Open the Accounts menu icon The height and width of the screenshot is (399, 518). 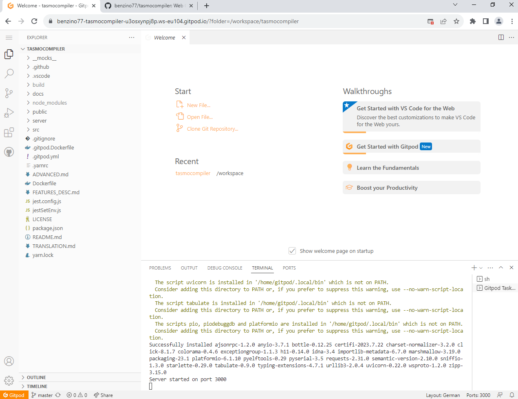[x=9, y=361]
